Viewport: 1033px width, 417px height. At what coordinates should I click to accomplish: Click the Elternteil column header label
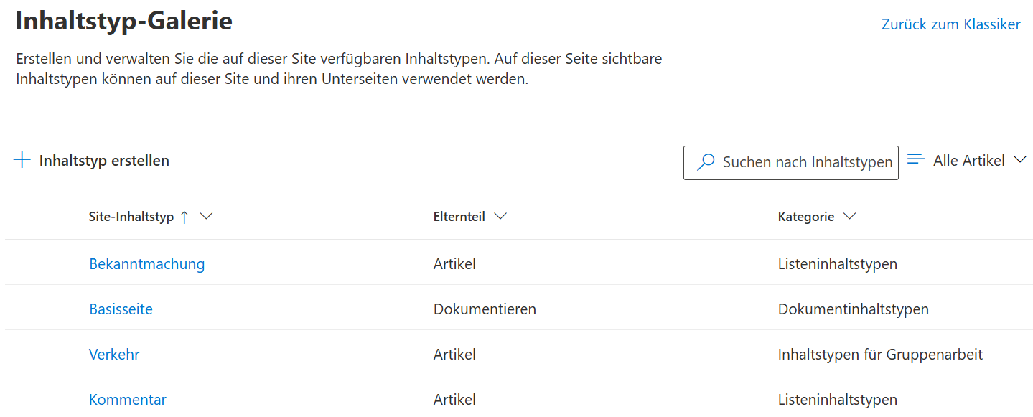tap(459, 217)
